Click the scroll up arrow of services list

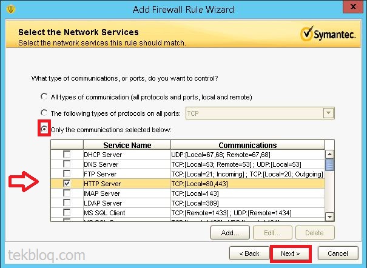coord(329,154)
